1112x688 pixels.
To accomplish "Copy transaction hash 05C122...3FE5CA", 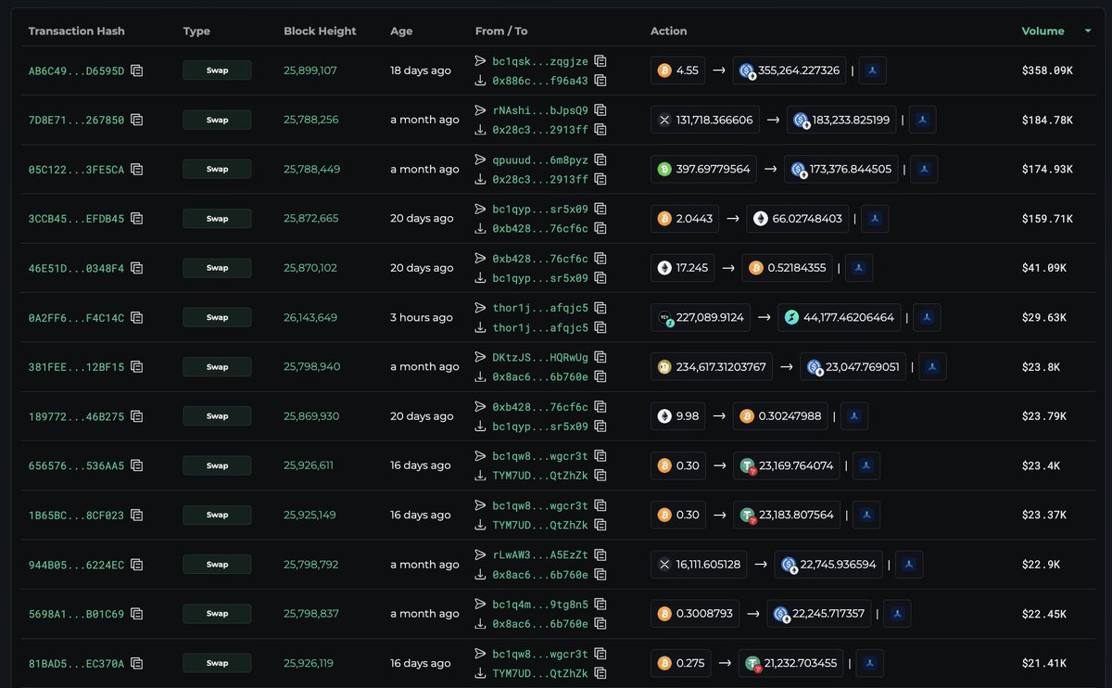I will point(137,170).
